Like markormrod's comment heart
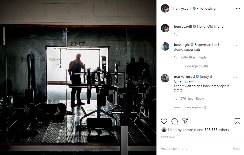This screenshot has height=155, width=244. tap(235, 78)
